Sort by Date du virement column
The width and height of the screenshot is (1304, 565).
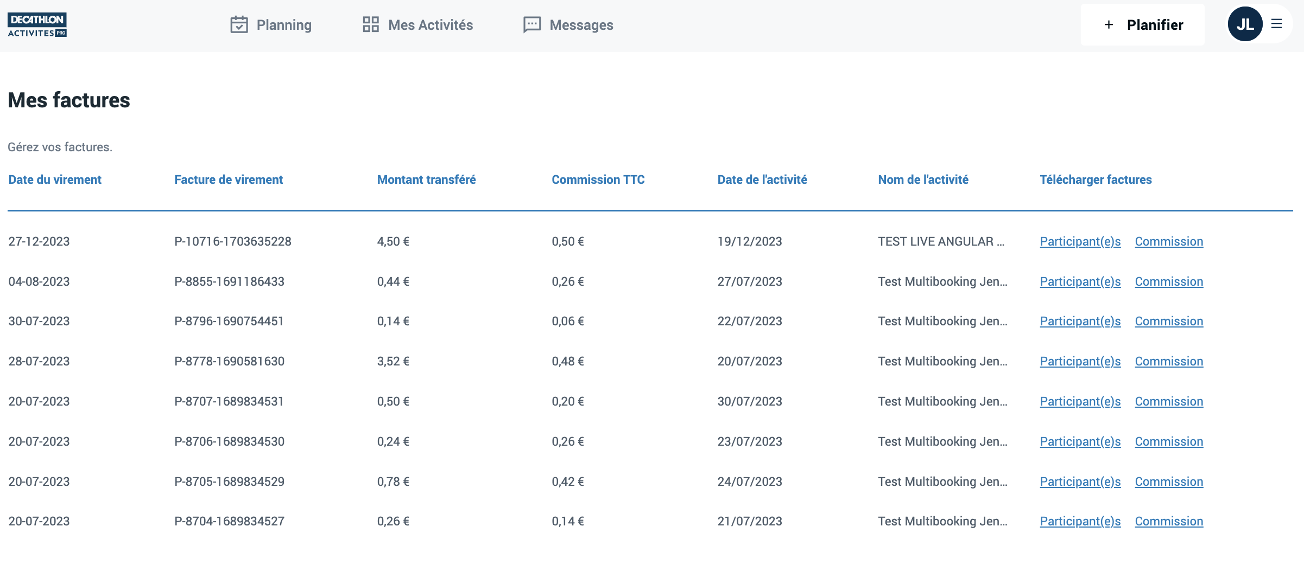click(55, 179)
